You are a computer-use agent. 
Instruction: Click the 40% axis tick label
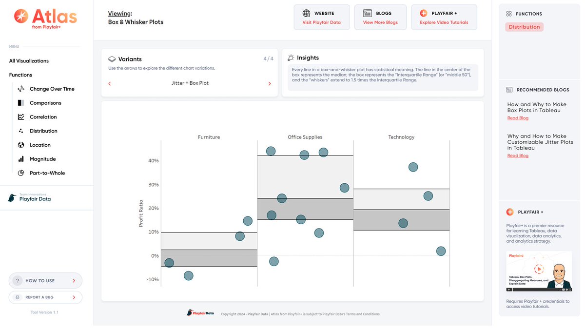153,161
